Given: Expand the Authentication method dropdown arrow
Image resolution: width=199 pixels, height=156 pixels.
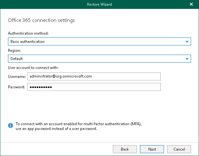Looking at the screenshot, I should pos(187,42).
